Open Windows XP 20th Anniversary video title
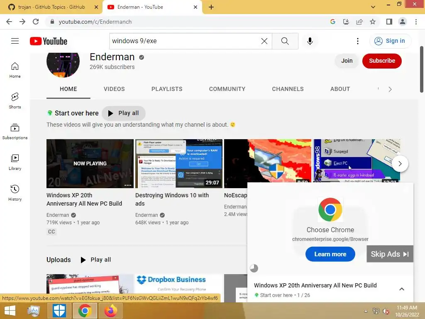The height and width of the screenshot is (319, 425). (x=84, y=199)
